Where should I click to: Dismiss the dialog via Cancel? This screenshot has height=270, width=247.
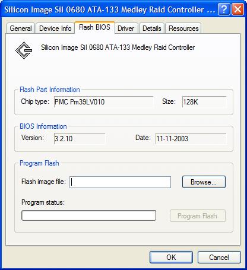click(x=219, y=258)
